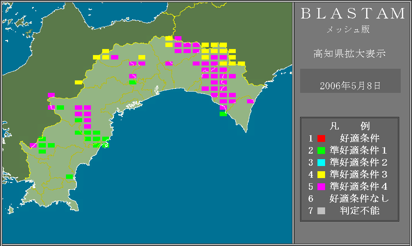The width and height of the screenshot is (412, 246).
Task: Click the gray 判定不能 legend swatch
Action: pos(321,211)
